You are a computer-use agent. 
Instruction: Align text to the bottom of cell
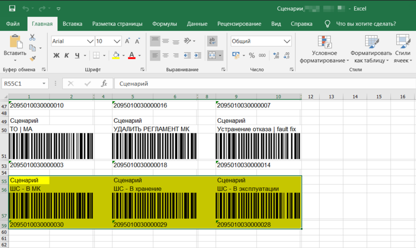pyautogui.click(x=176, y=41)
